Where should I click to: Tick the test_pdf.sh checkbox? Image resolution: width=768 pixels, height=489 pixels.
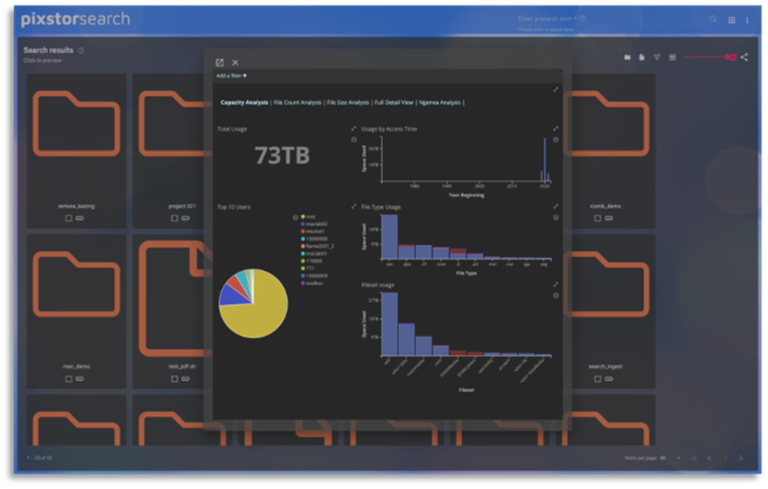174,379
